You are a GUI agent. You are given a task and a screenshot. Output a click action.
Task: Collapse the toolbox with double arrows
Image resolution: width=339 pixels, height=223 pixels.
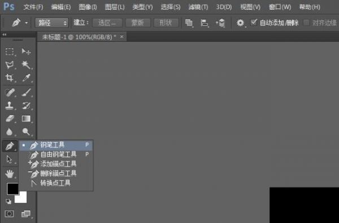click(4, 34)
